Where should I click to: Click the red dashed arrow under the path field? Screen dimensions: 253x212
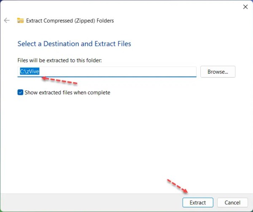tap(59, 81)
